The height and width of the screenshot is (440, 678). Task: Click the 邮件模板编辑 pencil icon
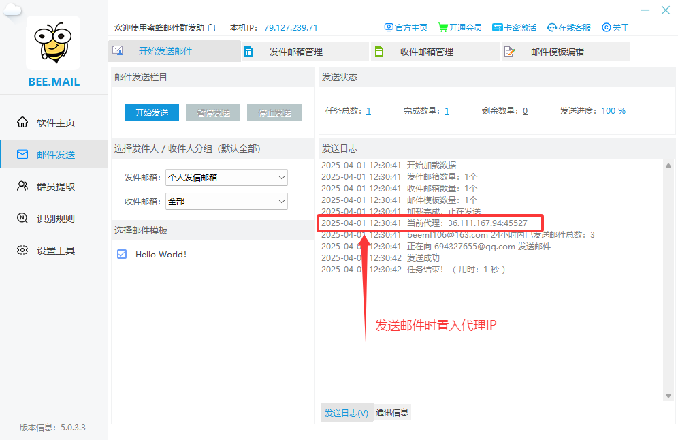point(510,52)
